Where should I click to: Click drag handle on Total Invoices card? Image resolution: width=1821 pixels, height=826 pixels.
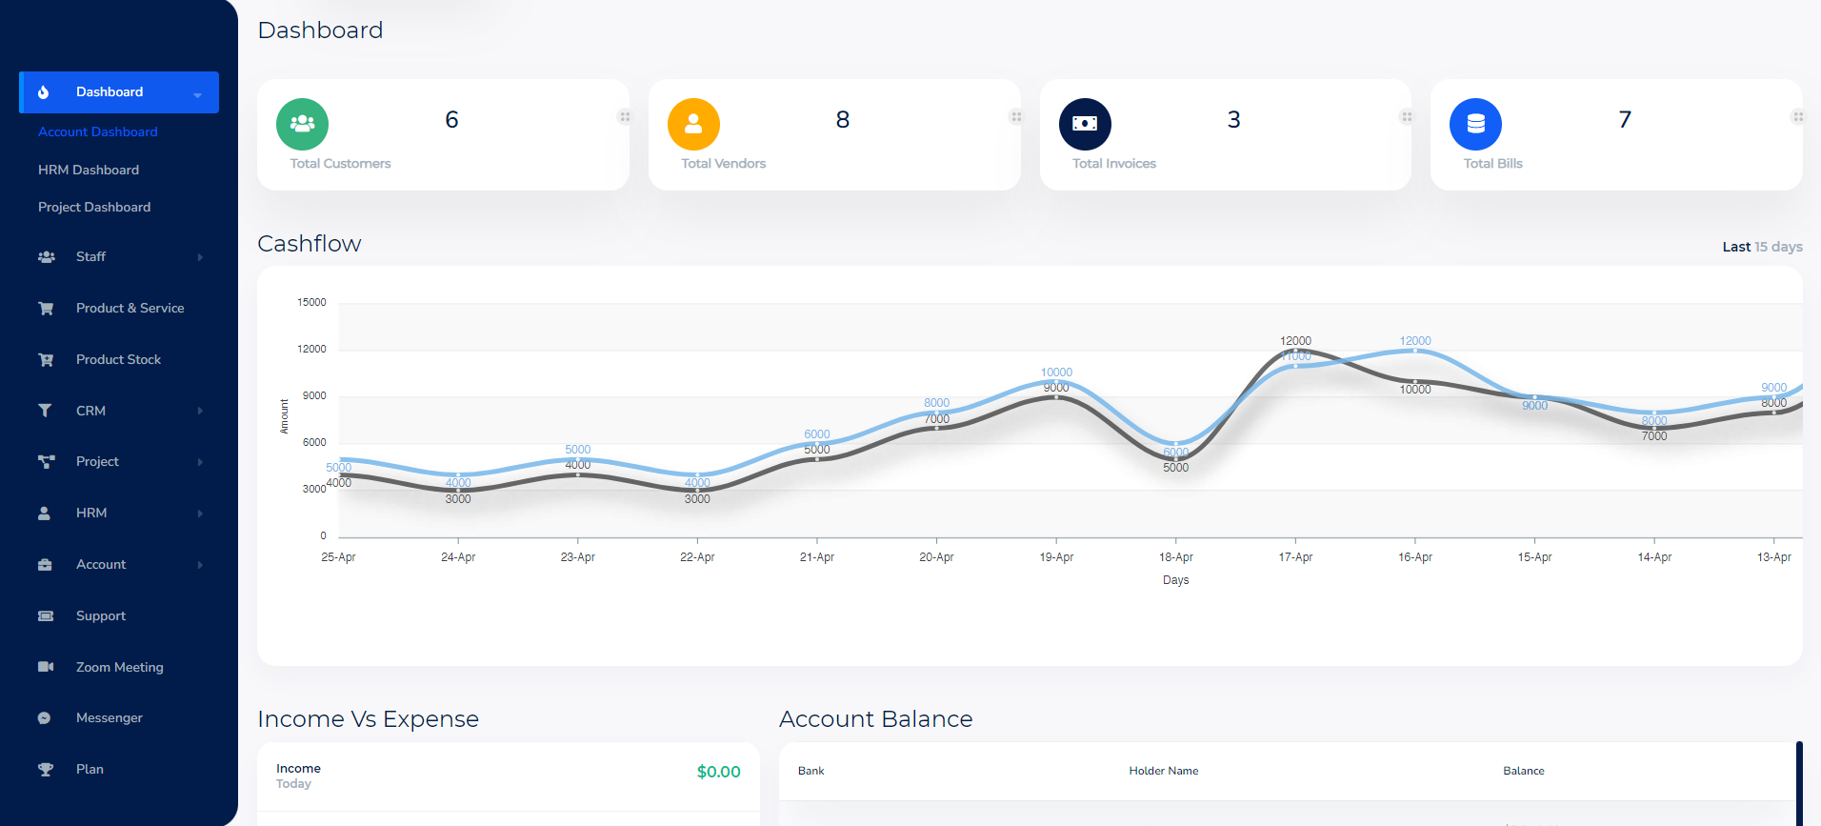pyautogui.click(x=1407, y=117)
